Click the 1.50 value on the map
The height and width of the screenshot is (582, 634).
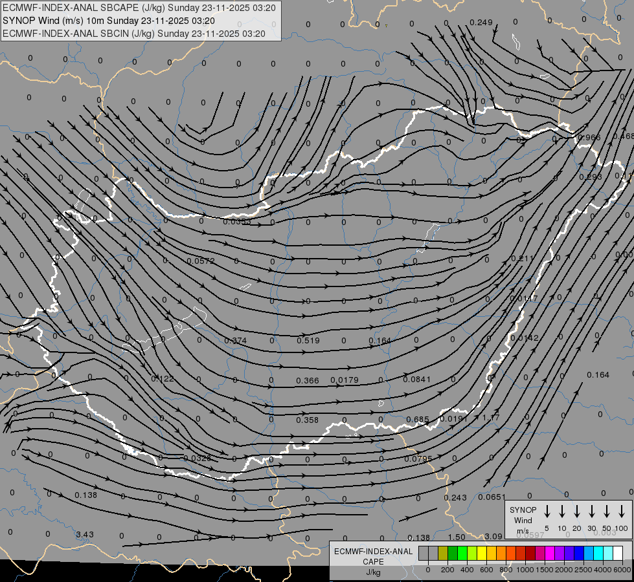(457, 537)
